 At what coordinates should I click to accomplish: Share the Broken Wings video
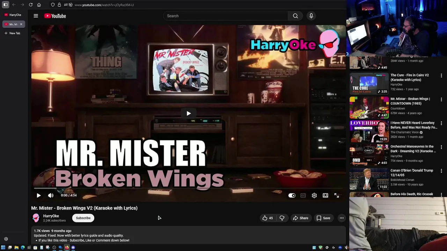301,218
